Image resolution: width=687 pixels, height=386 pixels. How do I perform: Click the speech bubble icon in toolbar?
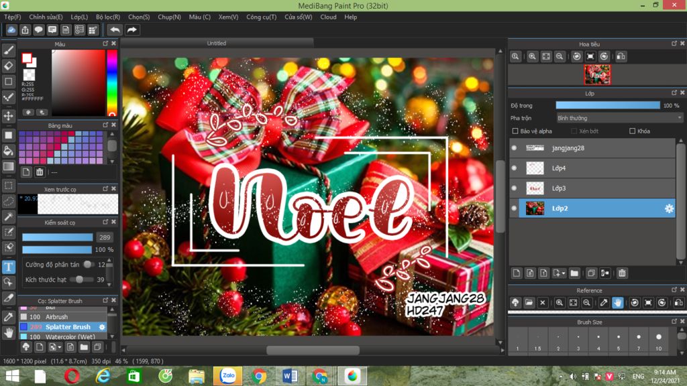pos(38,29)
